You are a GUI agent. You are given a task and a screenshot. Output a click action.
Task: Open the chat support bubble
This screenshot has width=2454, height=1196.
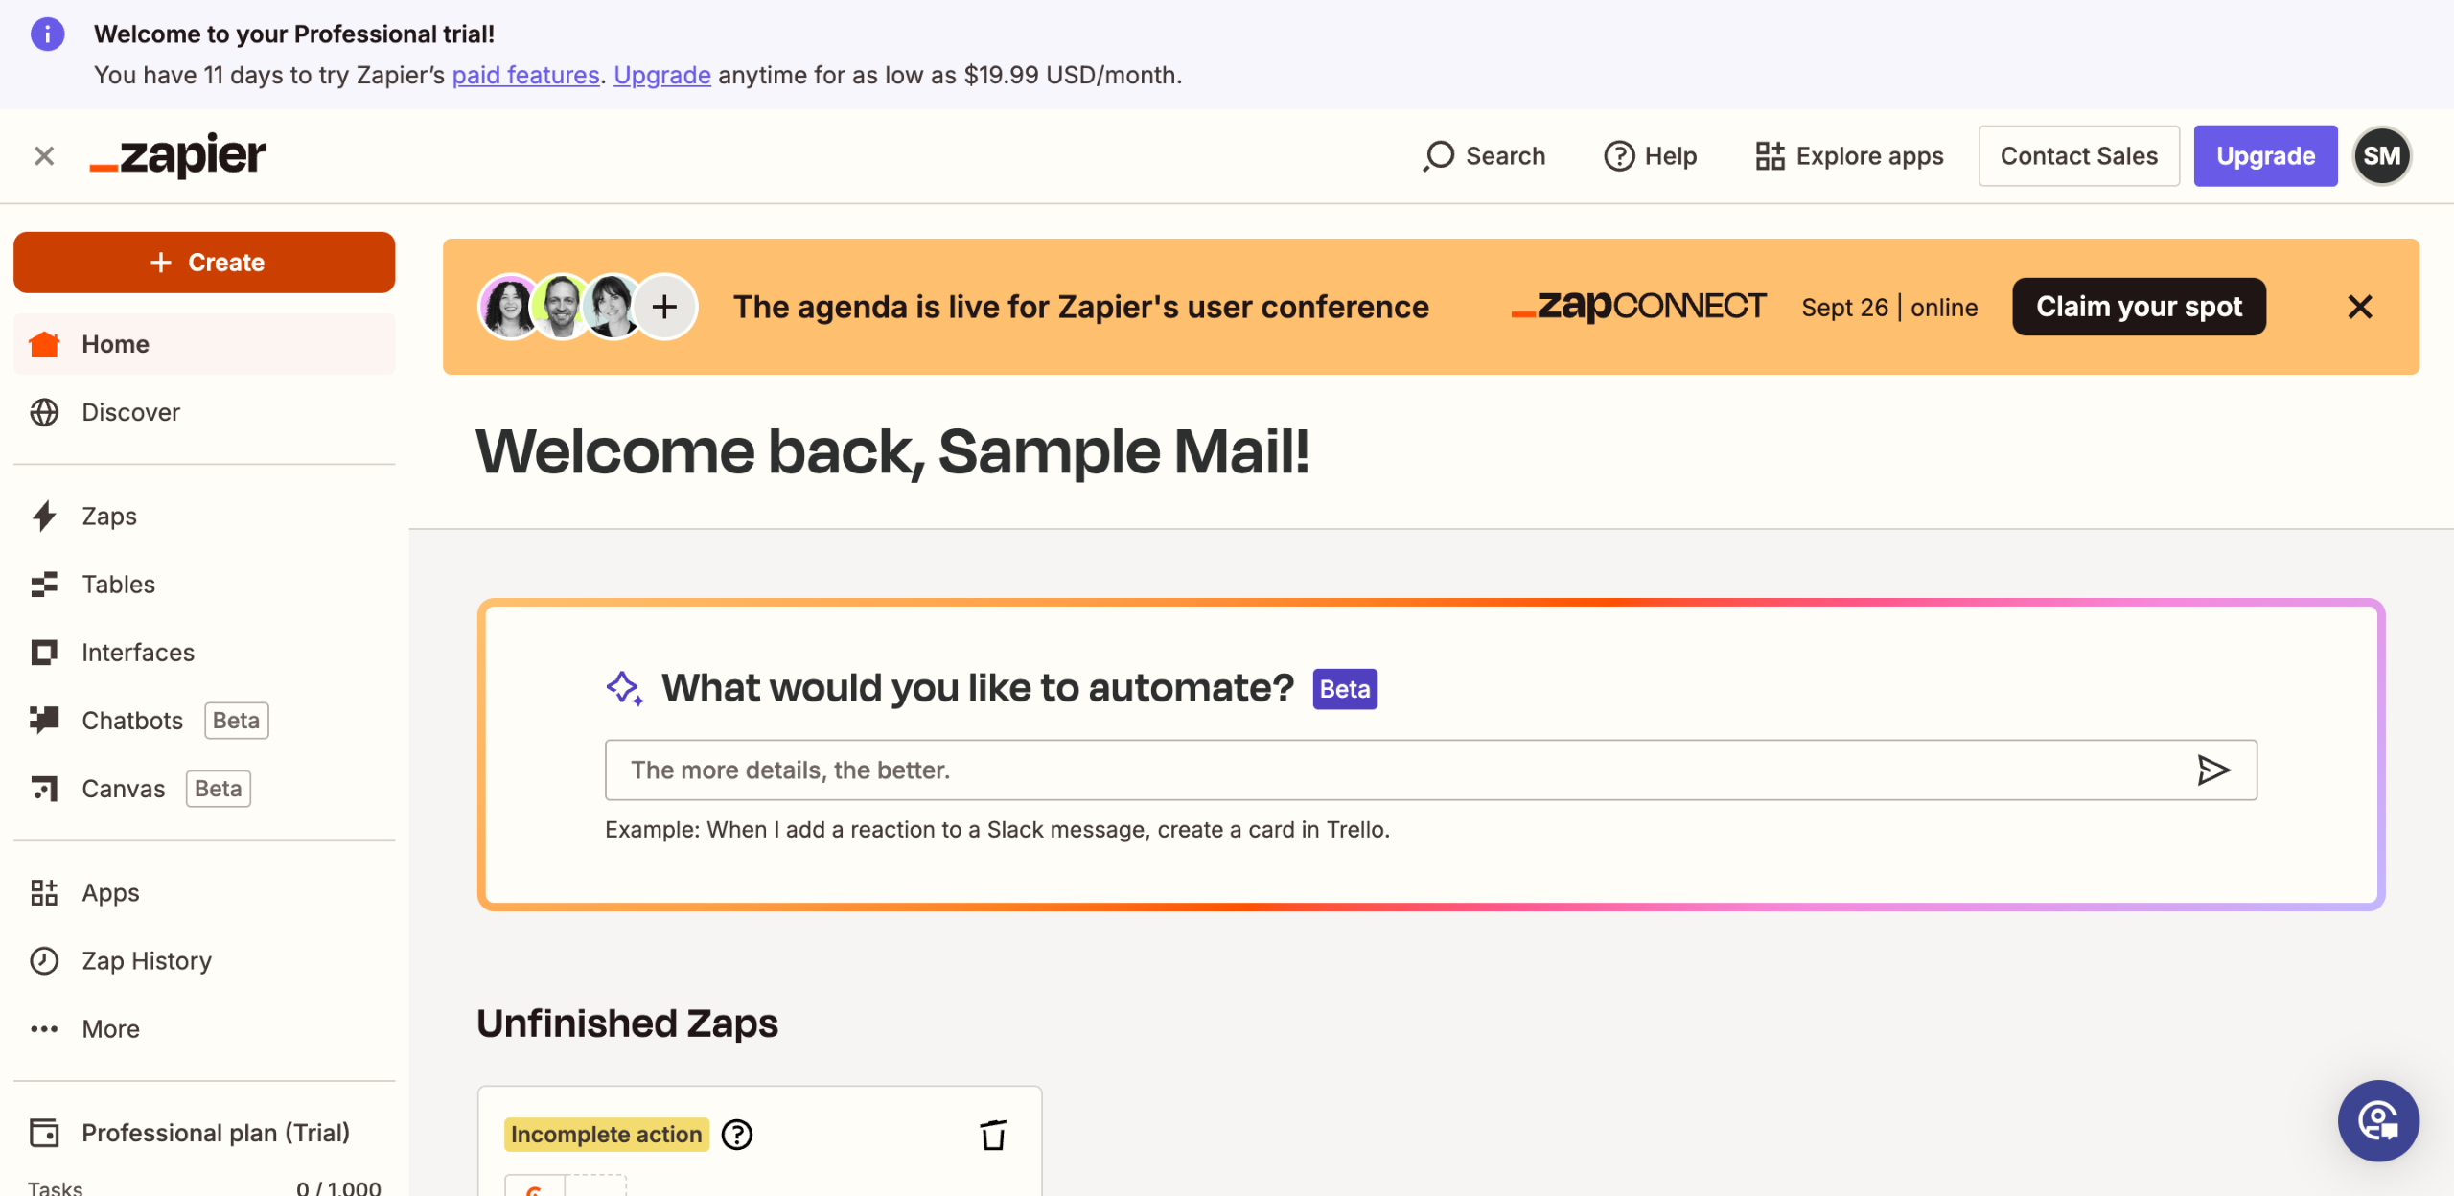click(x=2377, y=1120)
